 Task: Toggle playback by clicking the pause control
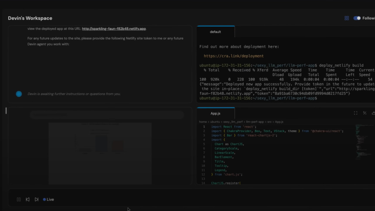point(18,199)
